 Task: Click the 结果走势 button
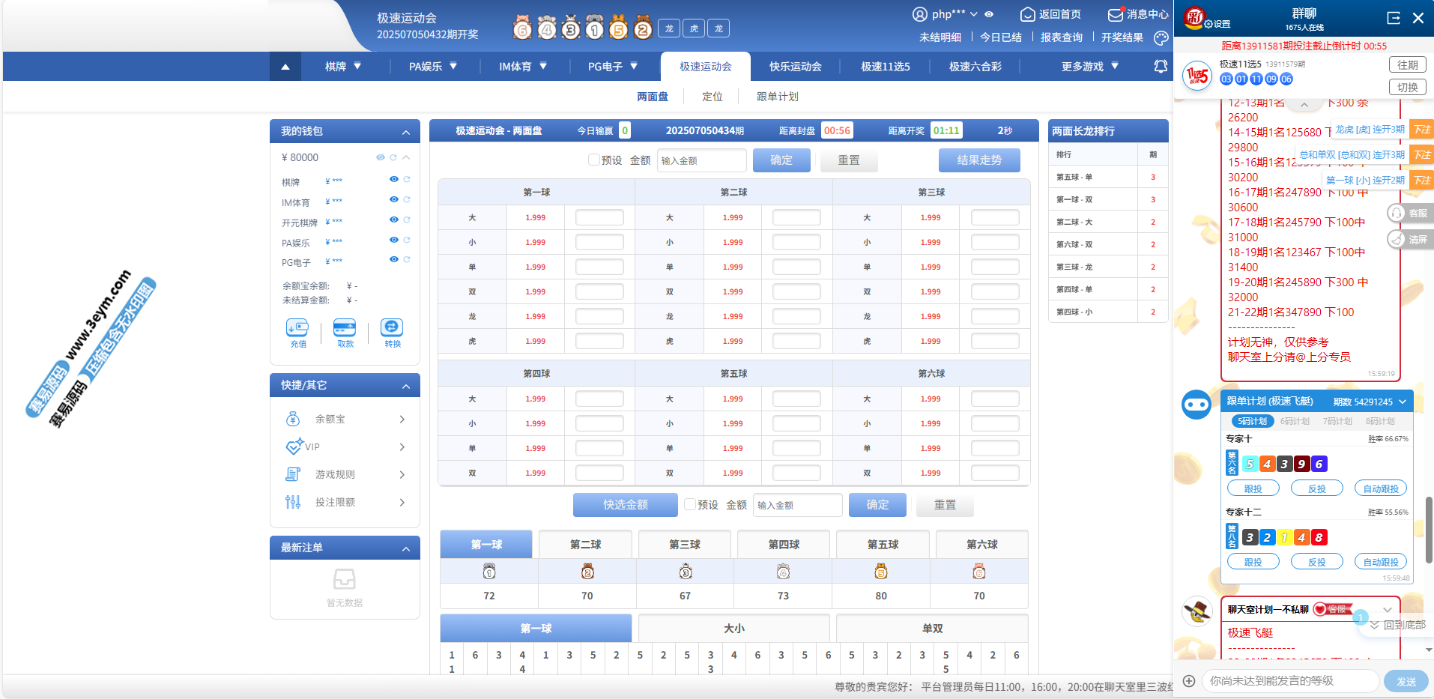[978, 160]
